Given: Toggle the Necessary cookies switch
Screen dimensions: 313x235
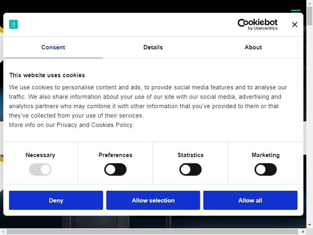Looking at the screenshot, I should coord(40,170).
